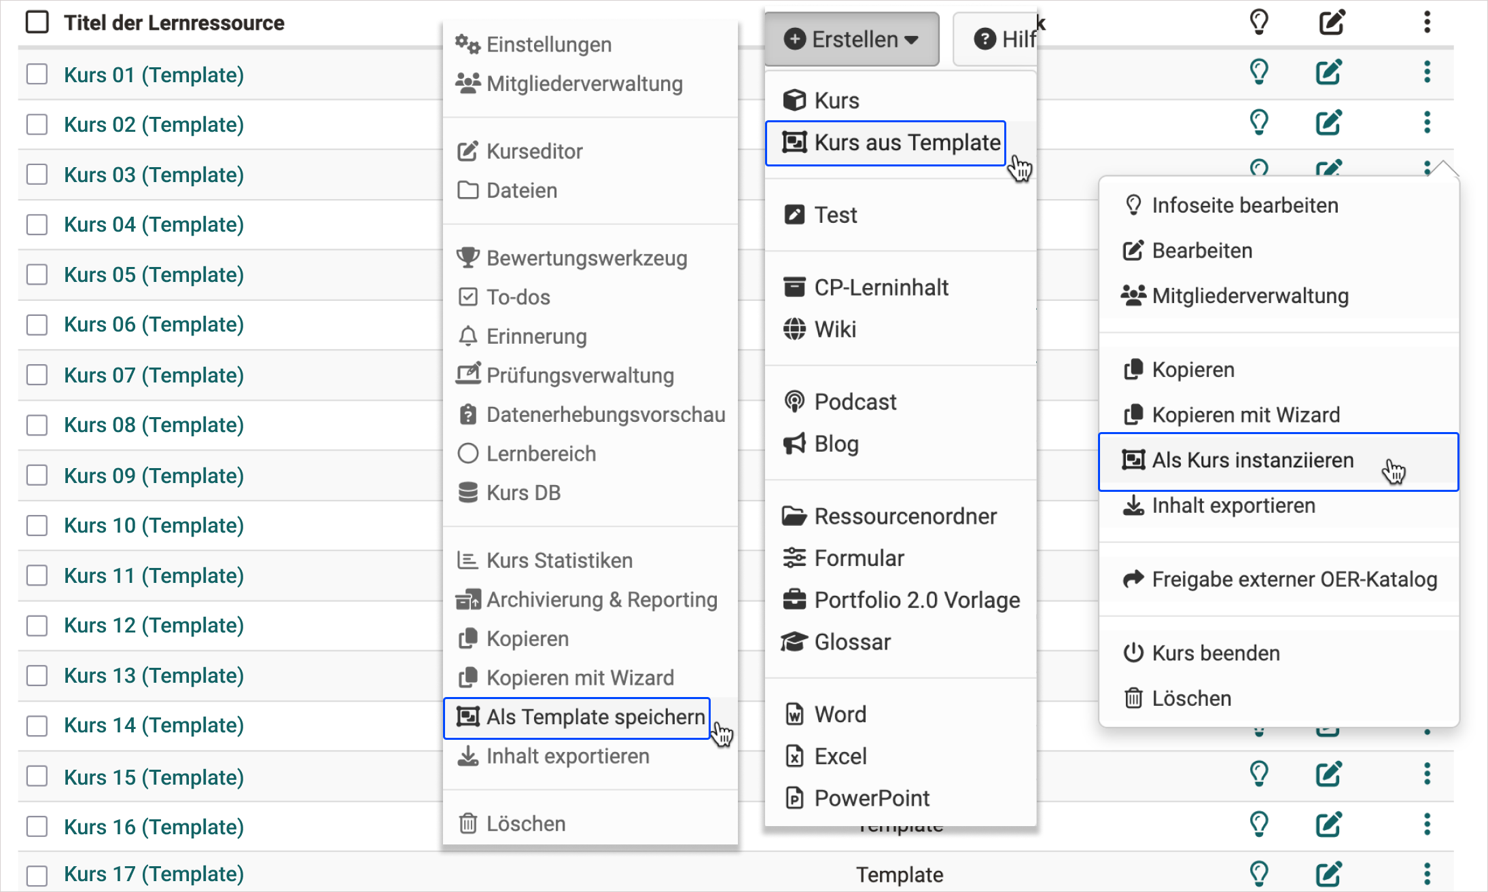Open the Erstellen dropdown
The width and height of the screenshot is (1488, 892).
pyautogui.click(x=852, y=39)
